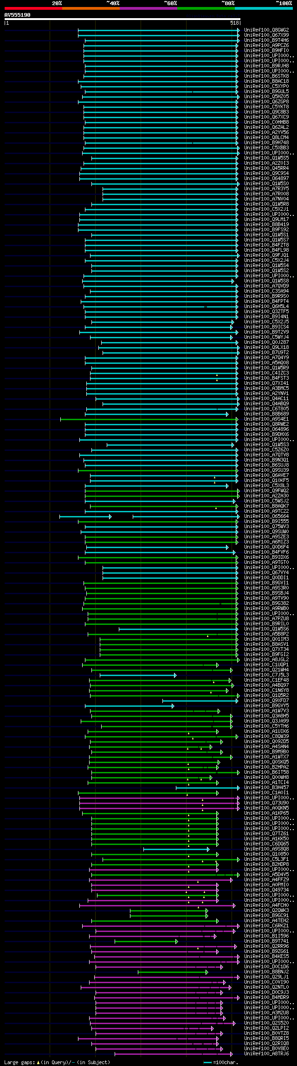Select hit label UniRef100_B9GVY5

pos(266,706)
